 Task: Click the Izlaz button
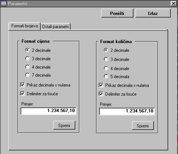[x=153, y=13]
